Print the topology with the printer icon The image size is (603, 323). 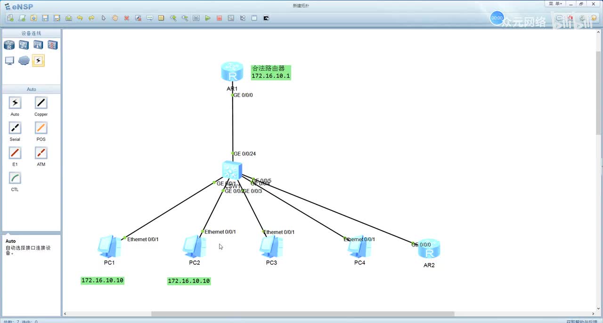tap(69, 18)
